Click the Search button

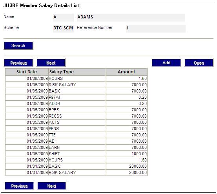18,45
